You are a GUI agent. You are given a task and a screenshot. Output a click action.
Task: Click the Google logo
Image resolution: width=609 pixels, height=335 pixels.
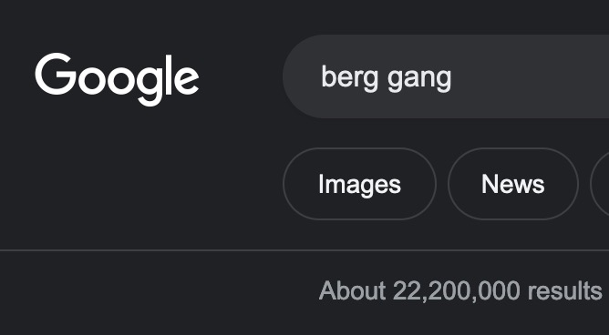(x=117, y=78)
